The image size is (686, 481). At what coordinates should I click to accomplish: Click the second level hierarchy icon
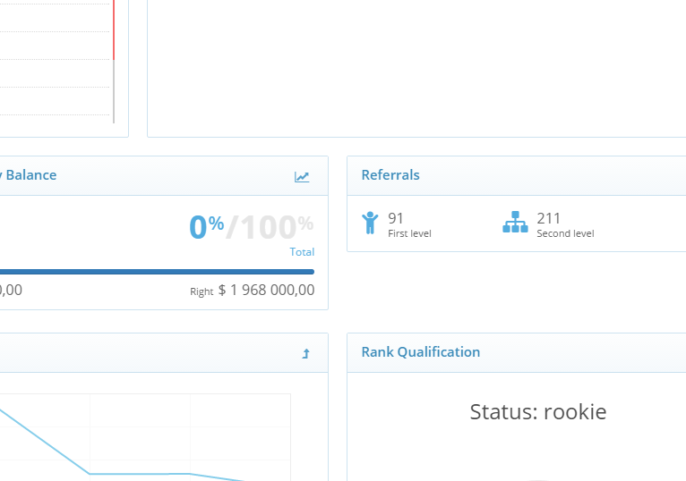tap(515, 222)
